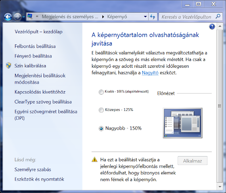Open 'Szín kalibrálása' link

point(30,66)
